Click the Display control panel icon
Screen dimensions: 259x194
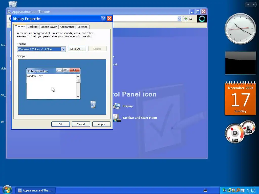click(x=117, y=106)
